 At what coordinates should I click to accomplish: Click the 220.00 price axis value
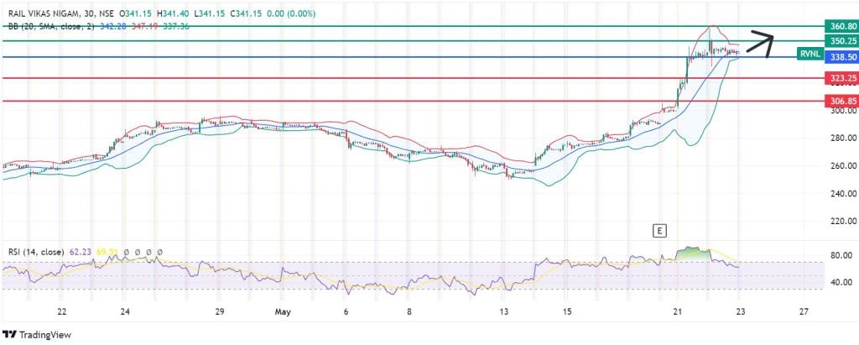click(x=842, y=221)
